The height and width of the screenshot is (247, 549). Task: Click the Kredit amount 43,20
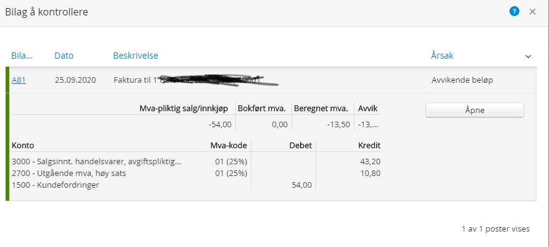coord(371,162)
